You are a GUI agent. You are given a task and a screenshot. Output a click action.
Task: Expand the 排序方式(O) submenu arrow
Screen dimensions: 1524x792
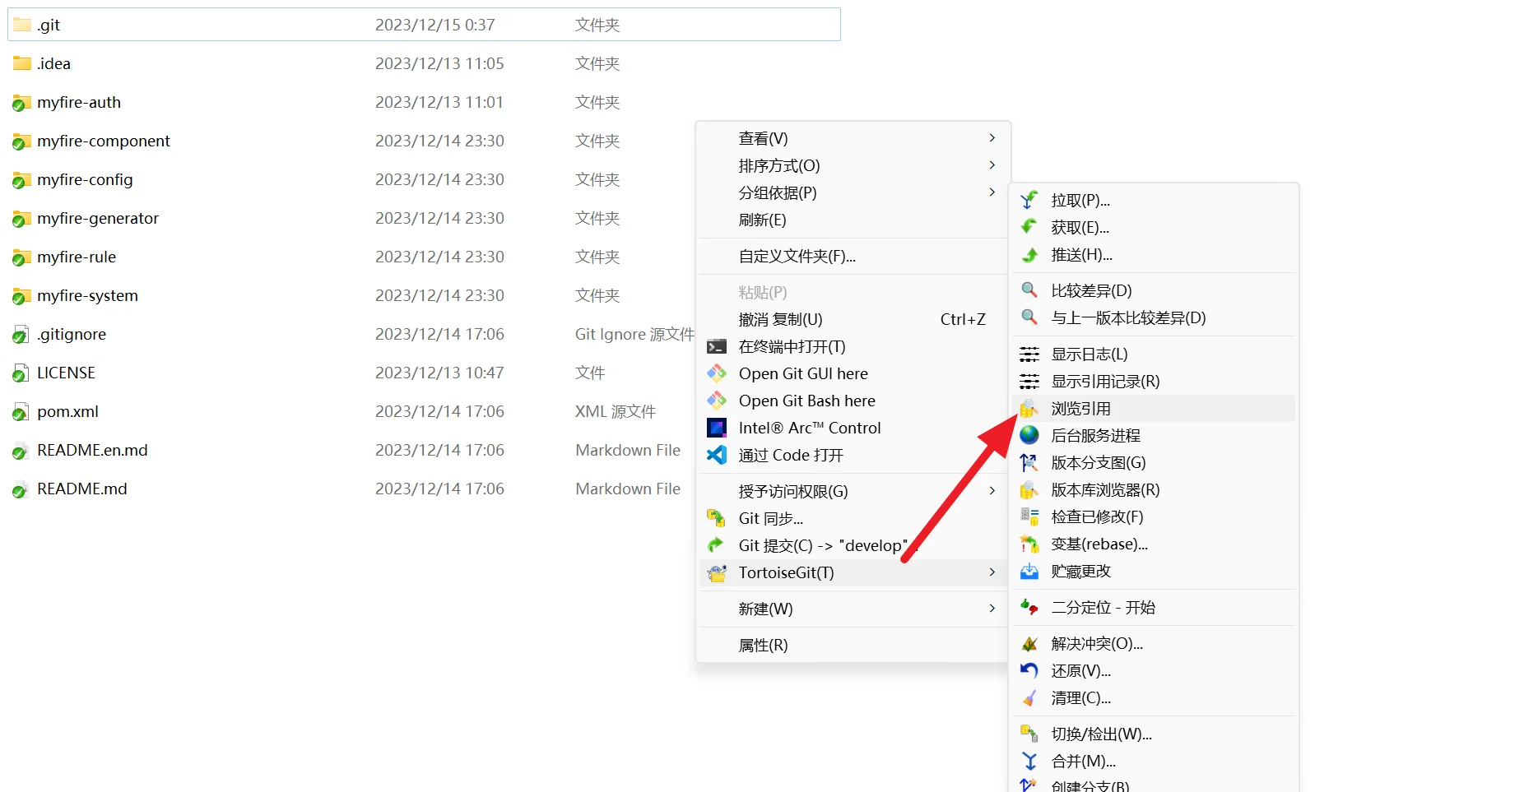click(992, 165)
